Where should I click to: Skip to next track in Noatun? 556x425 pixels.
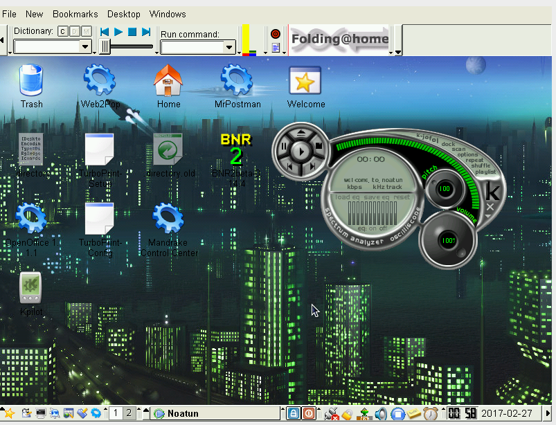pos(313,166)
